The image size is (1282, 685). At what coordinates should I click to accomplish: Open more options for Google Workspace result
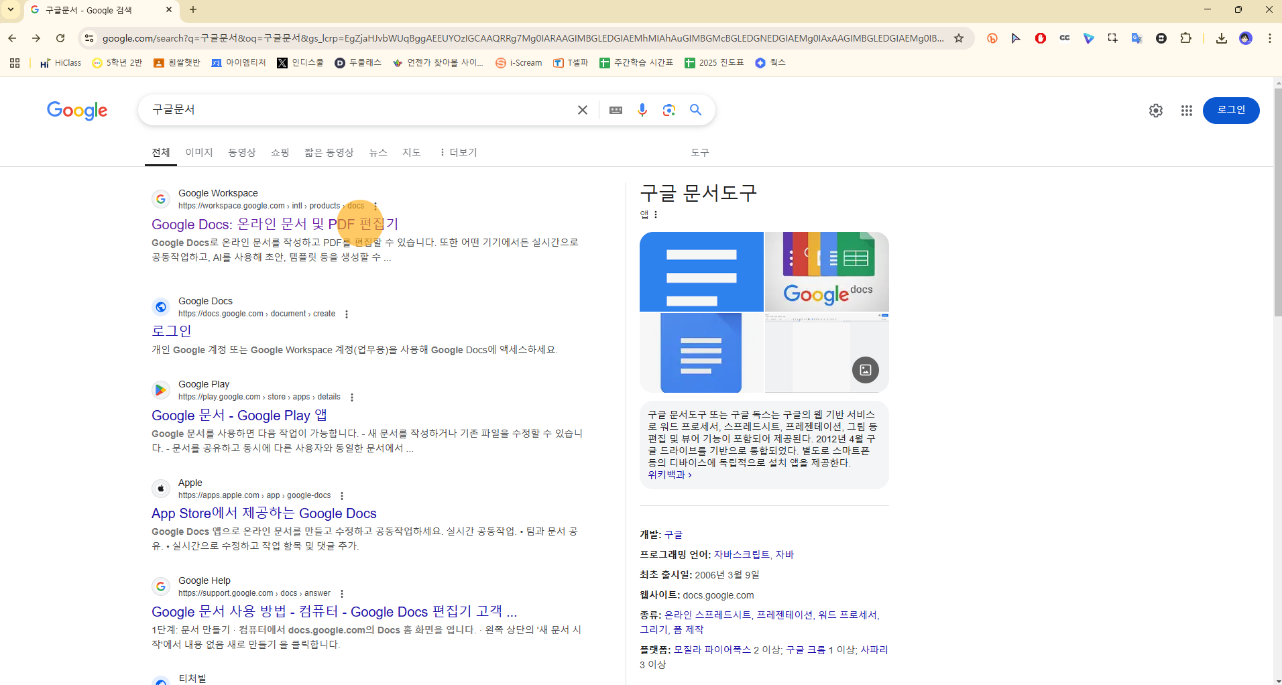coord(375,206)
